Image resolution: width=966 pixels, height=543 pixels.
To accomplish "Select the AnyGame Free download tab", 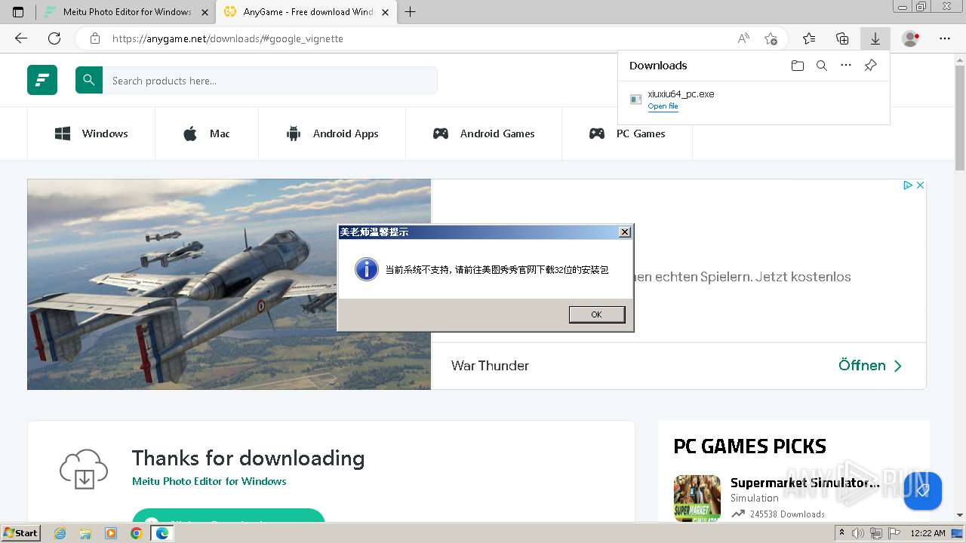I will point(306,12).
